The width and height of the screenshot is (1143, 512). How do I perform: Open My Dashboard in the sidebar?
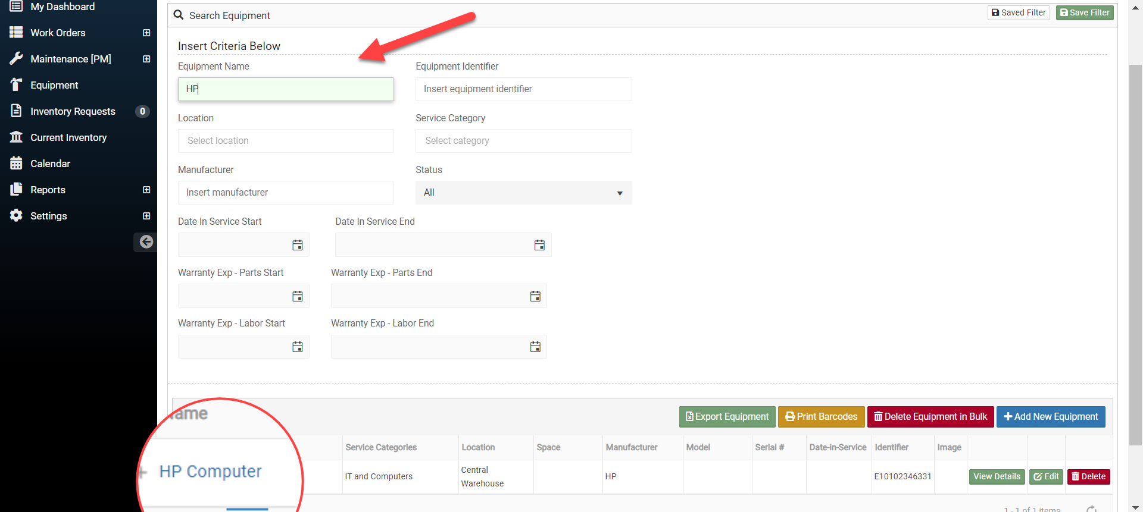tap(63, 7)
